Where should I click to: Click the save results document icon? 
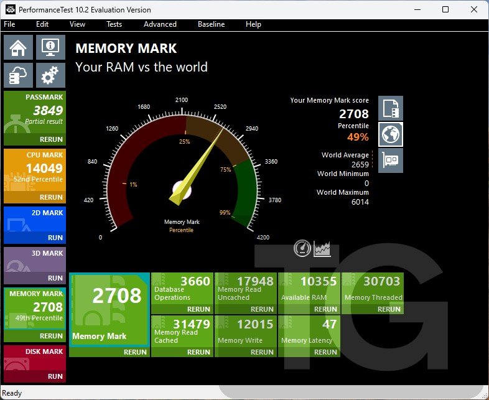tap(391, 108)
